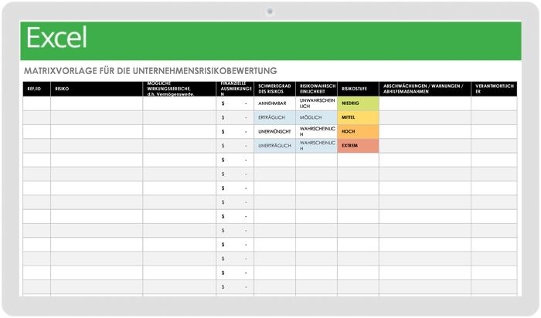Image resolution: width=541 pixels, height=318 pixels.
Task: Click the red EXTREM risk level cell
Action: (x=358, y=146)
